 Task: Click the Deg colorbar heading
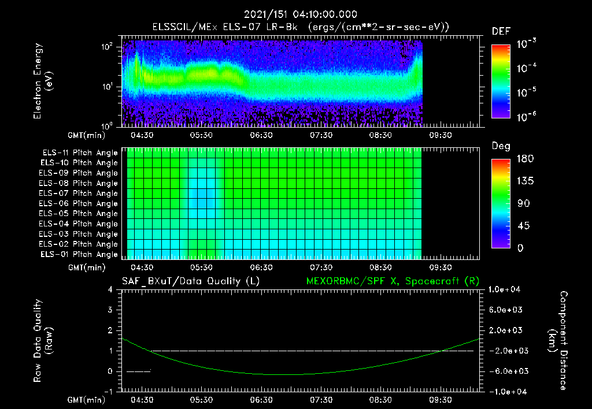click(x=501, y=146)
